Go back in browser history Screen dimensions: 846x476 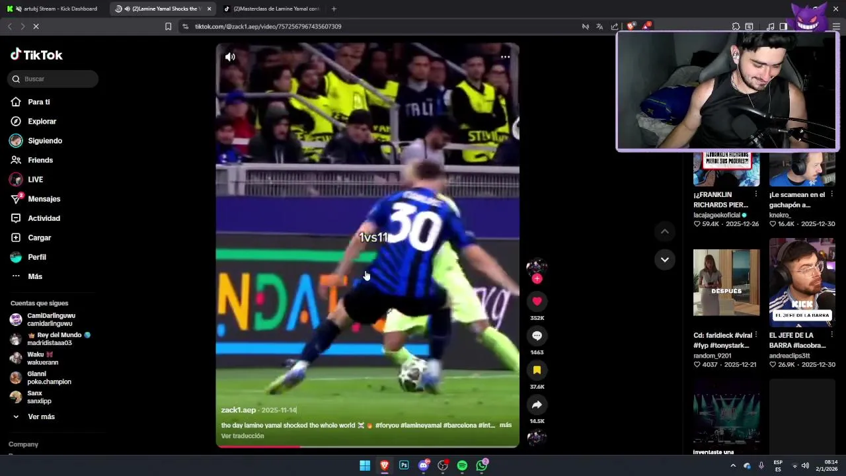9,26
